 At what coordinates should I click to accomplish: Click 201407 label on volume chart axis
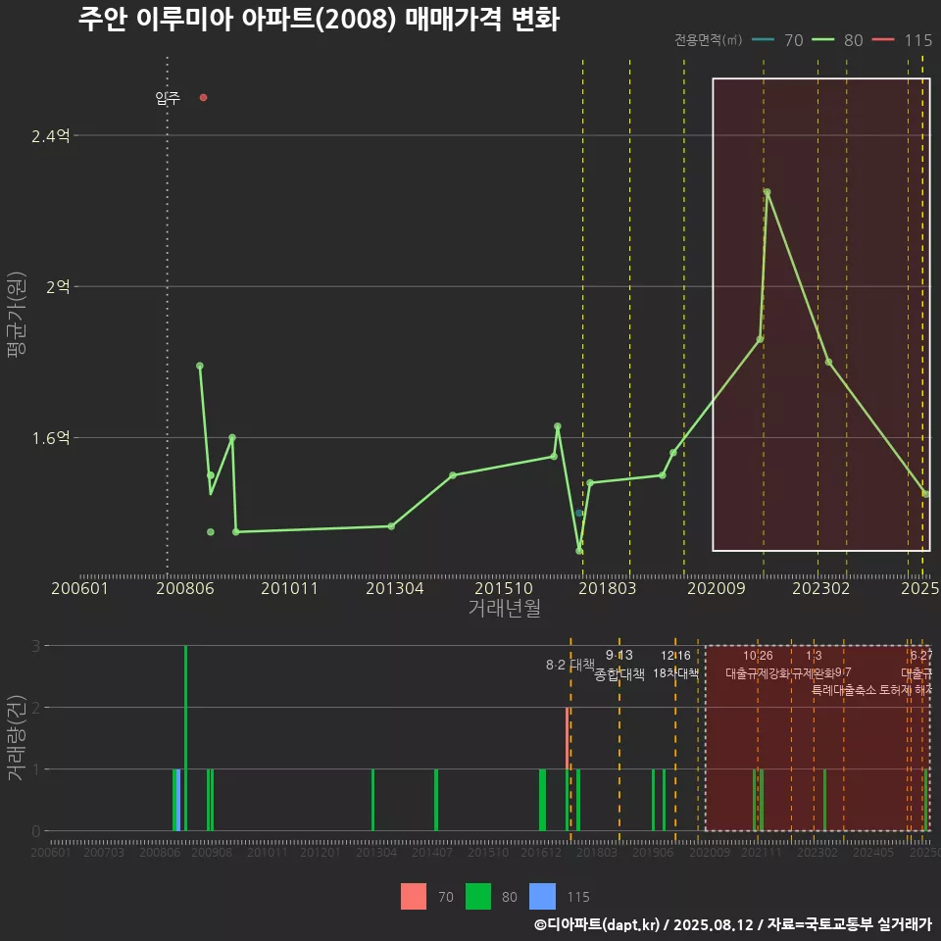[x=432, y=852]
